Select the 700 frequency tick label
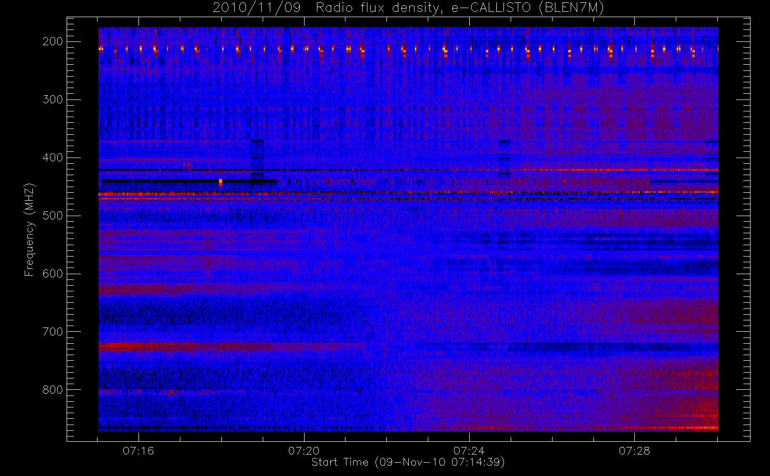This screenshot has height=476, width=770. tap(53, 332)
